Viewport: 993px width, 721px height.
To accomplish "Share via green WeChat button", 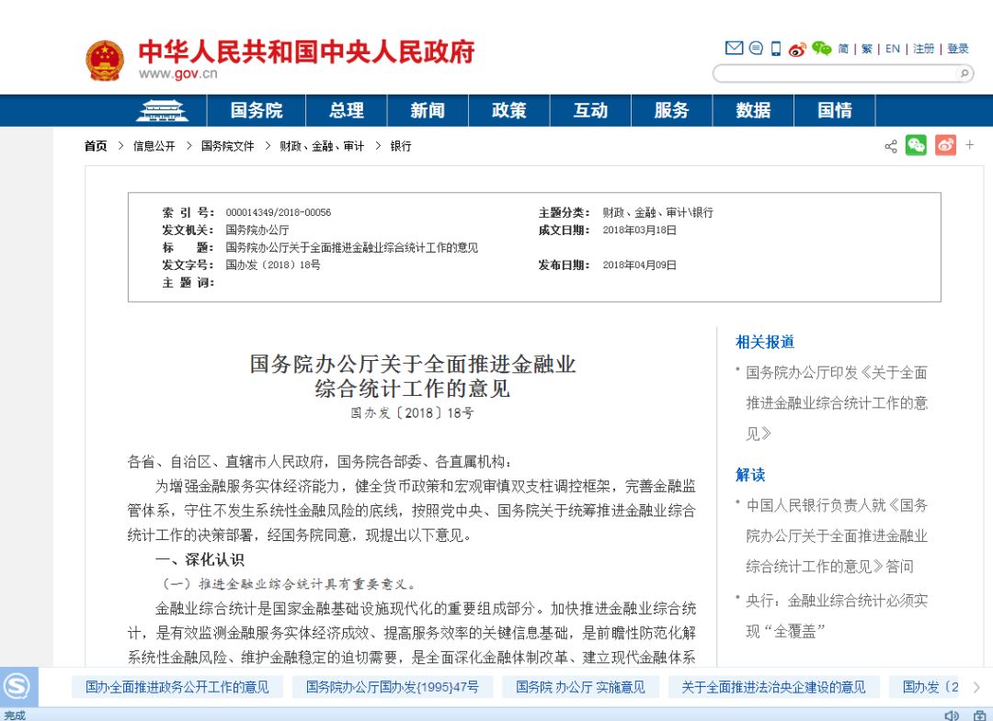I will click(916, 145).
